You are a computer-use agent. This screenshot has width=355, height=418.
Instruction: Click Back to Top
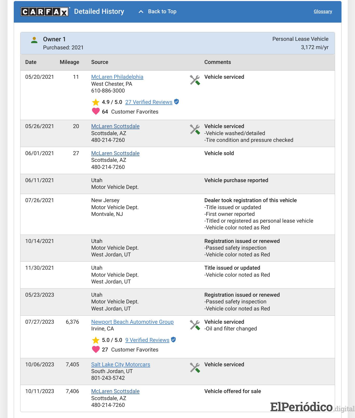[162, 11]
